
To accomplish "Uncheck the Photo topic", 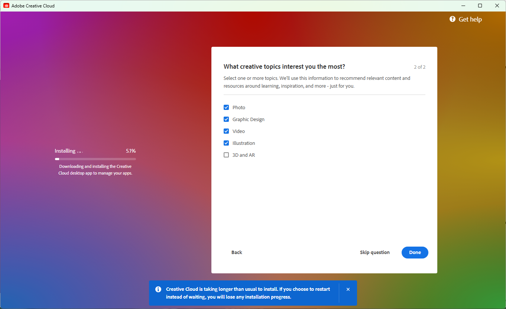I will (x=226, y=107).
